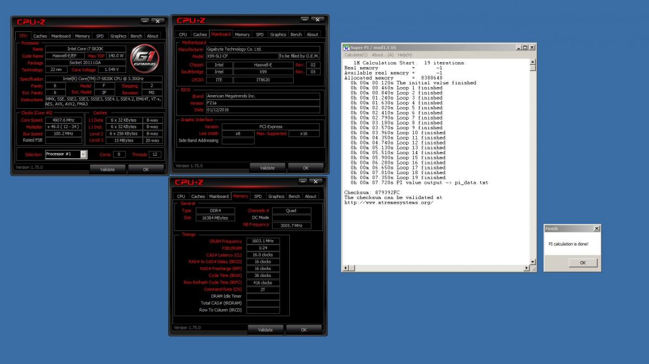649x364 pixels.
Task: Minimize the CPU-Z processor window
Action: [x=144, y=21]
